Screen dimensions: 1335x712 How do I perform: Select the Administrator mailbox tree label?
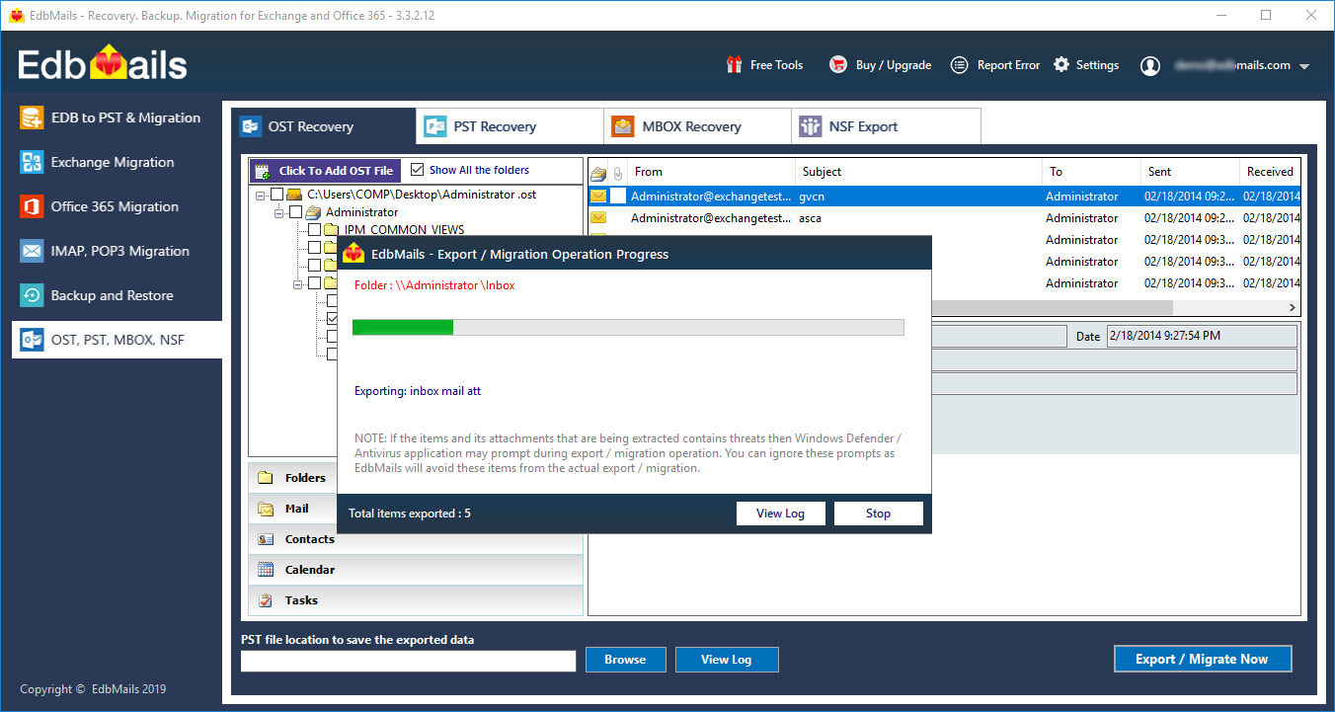tap(361, 212)
